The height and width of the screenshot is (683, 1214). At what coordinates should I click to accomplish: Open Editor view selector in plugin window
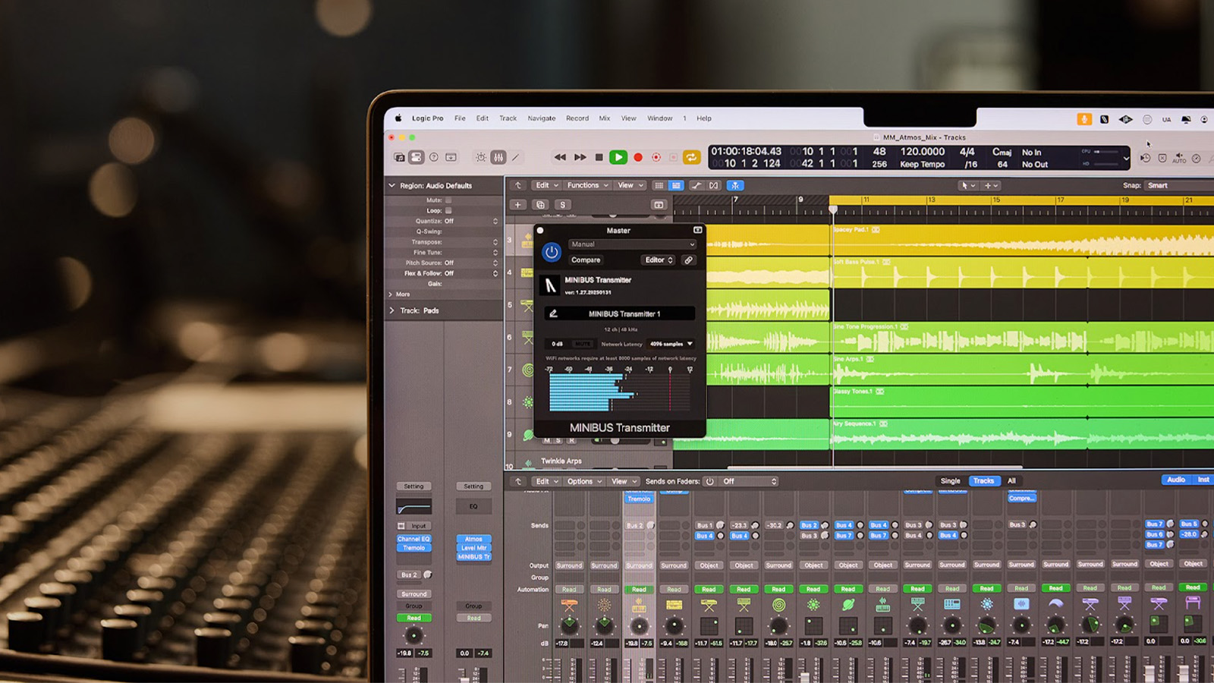coord(659,260)
